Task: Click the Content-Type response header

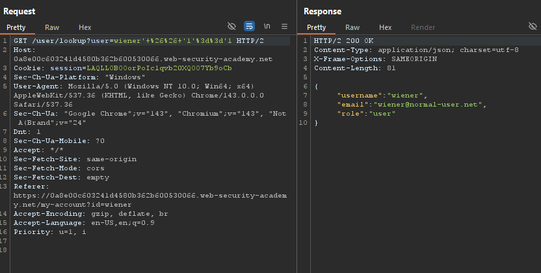Action: [416, 49]
